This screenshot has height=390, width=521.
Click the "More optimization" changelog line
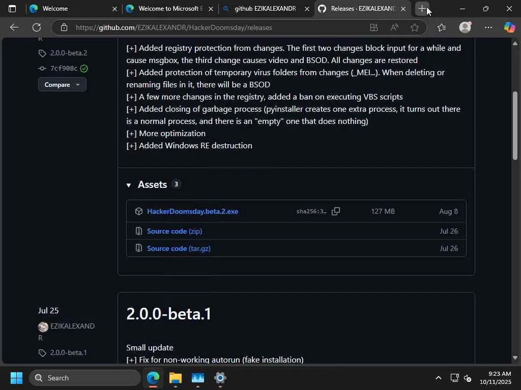[166, 134]
